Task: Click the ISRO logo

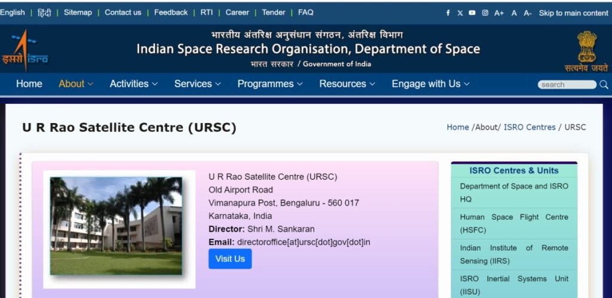Action: [x=25, y=50]
